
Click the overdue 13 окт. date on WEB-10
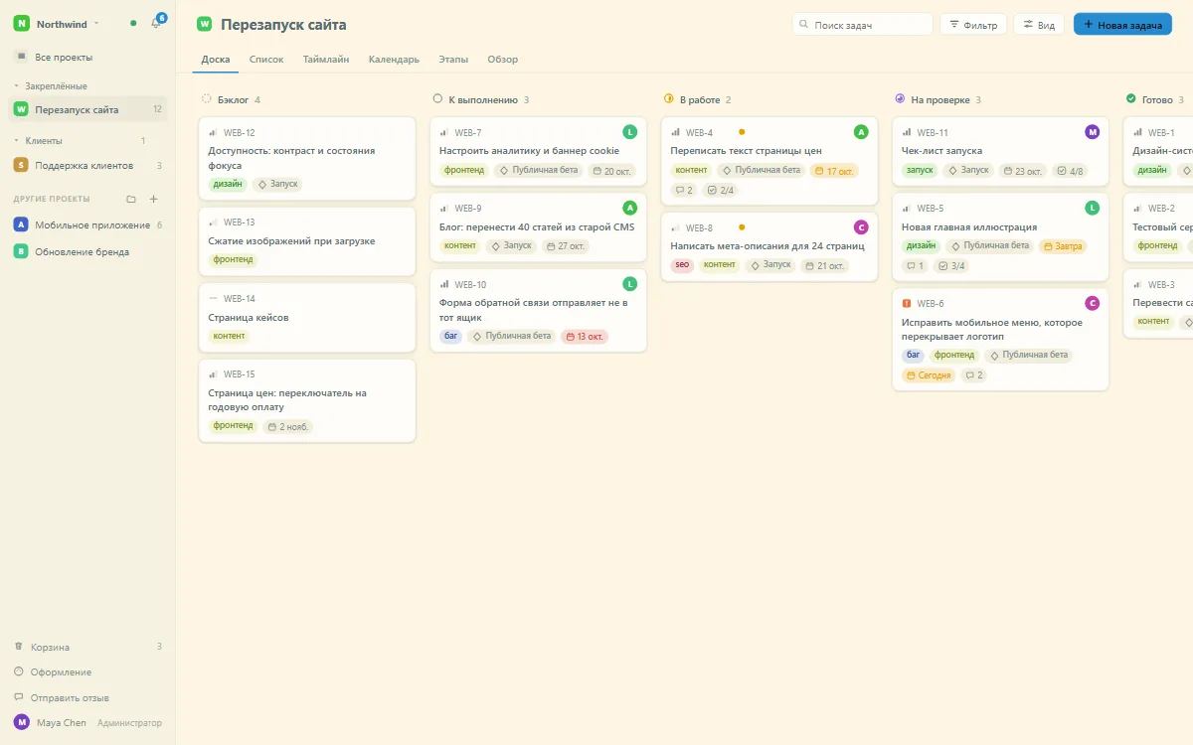click(585, 336)
